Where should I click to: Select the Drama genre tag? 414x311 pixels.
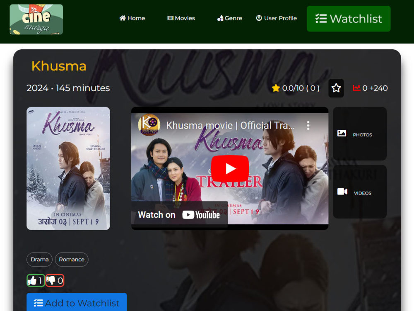pyautogui.click(x=40, y=260)
